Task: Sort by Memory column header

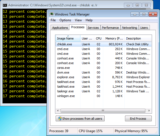Action: point(114,38)
